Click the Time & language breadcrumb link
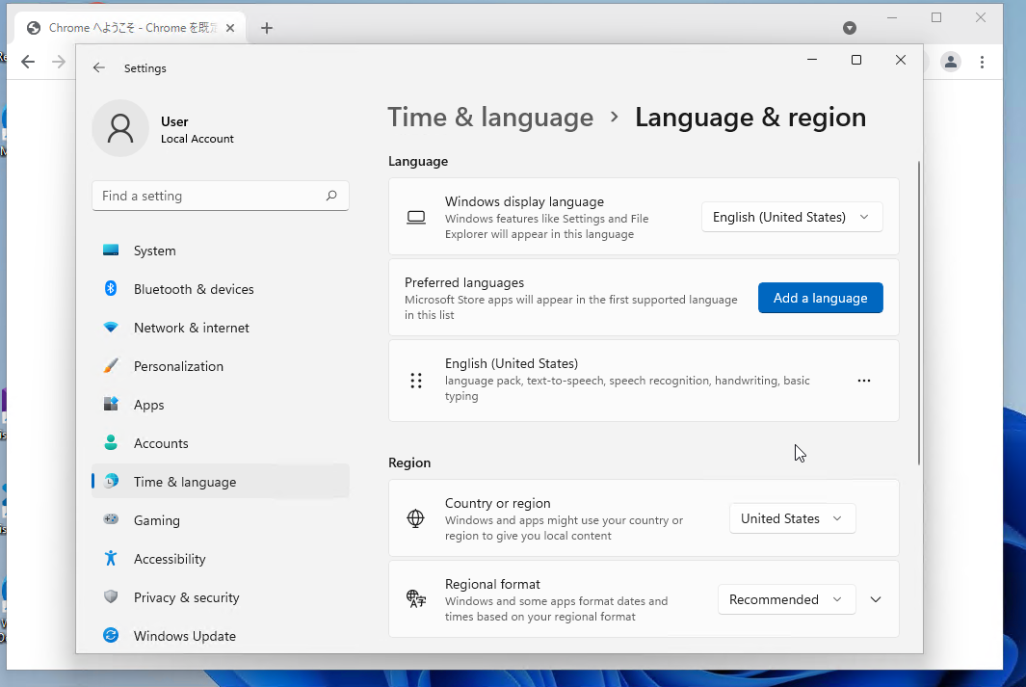This screenshot has width=1026, height=687. (x=490, y=118)
